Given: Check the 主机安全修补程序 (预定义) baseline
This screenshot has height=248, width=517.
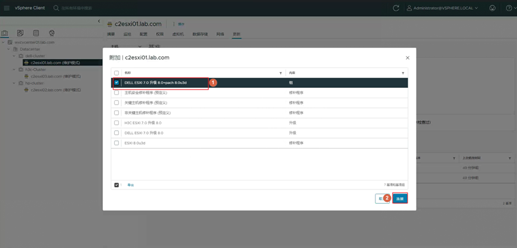Looking at the screenshot, I should 117,93.
